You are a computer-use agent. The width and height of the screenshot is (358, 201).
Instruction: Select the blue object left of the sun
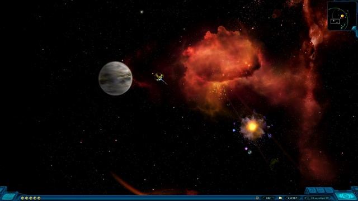pos(234,130)
